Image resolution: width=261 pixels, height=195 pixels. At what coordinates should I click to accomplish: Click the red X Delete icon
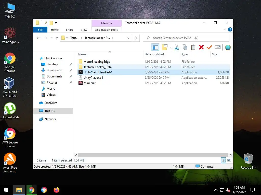click(x=201, y=47)
